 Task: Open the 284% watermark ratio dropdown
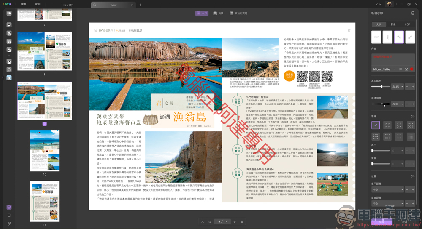(398, 87)
